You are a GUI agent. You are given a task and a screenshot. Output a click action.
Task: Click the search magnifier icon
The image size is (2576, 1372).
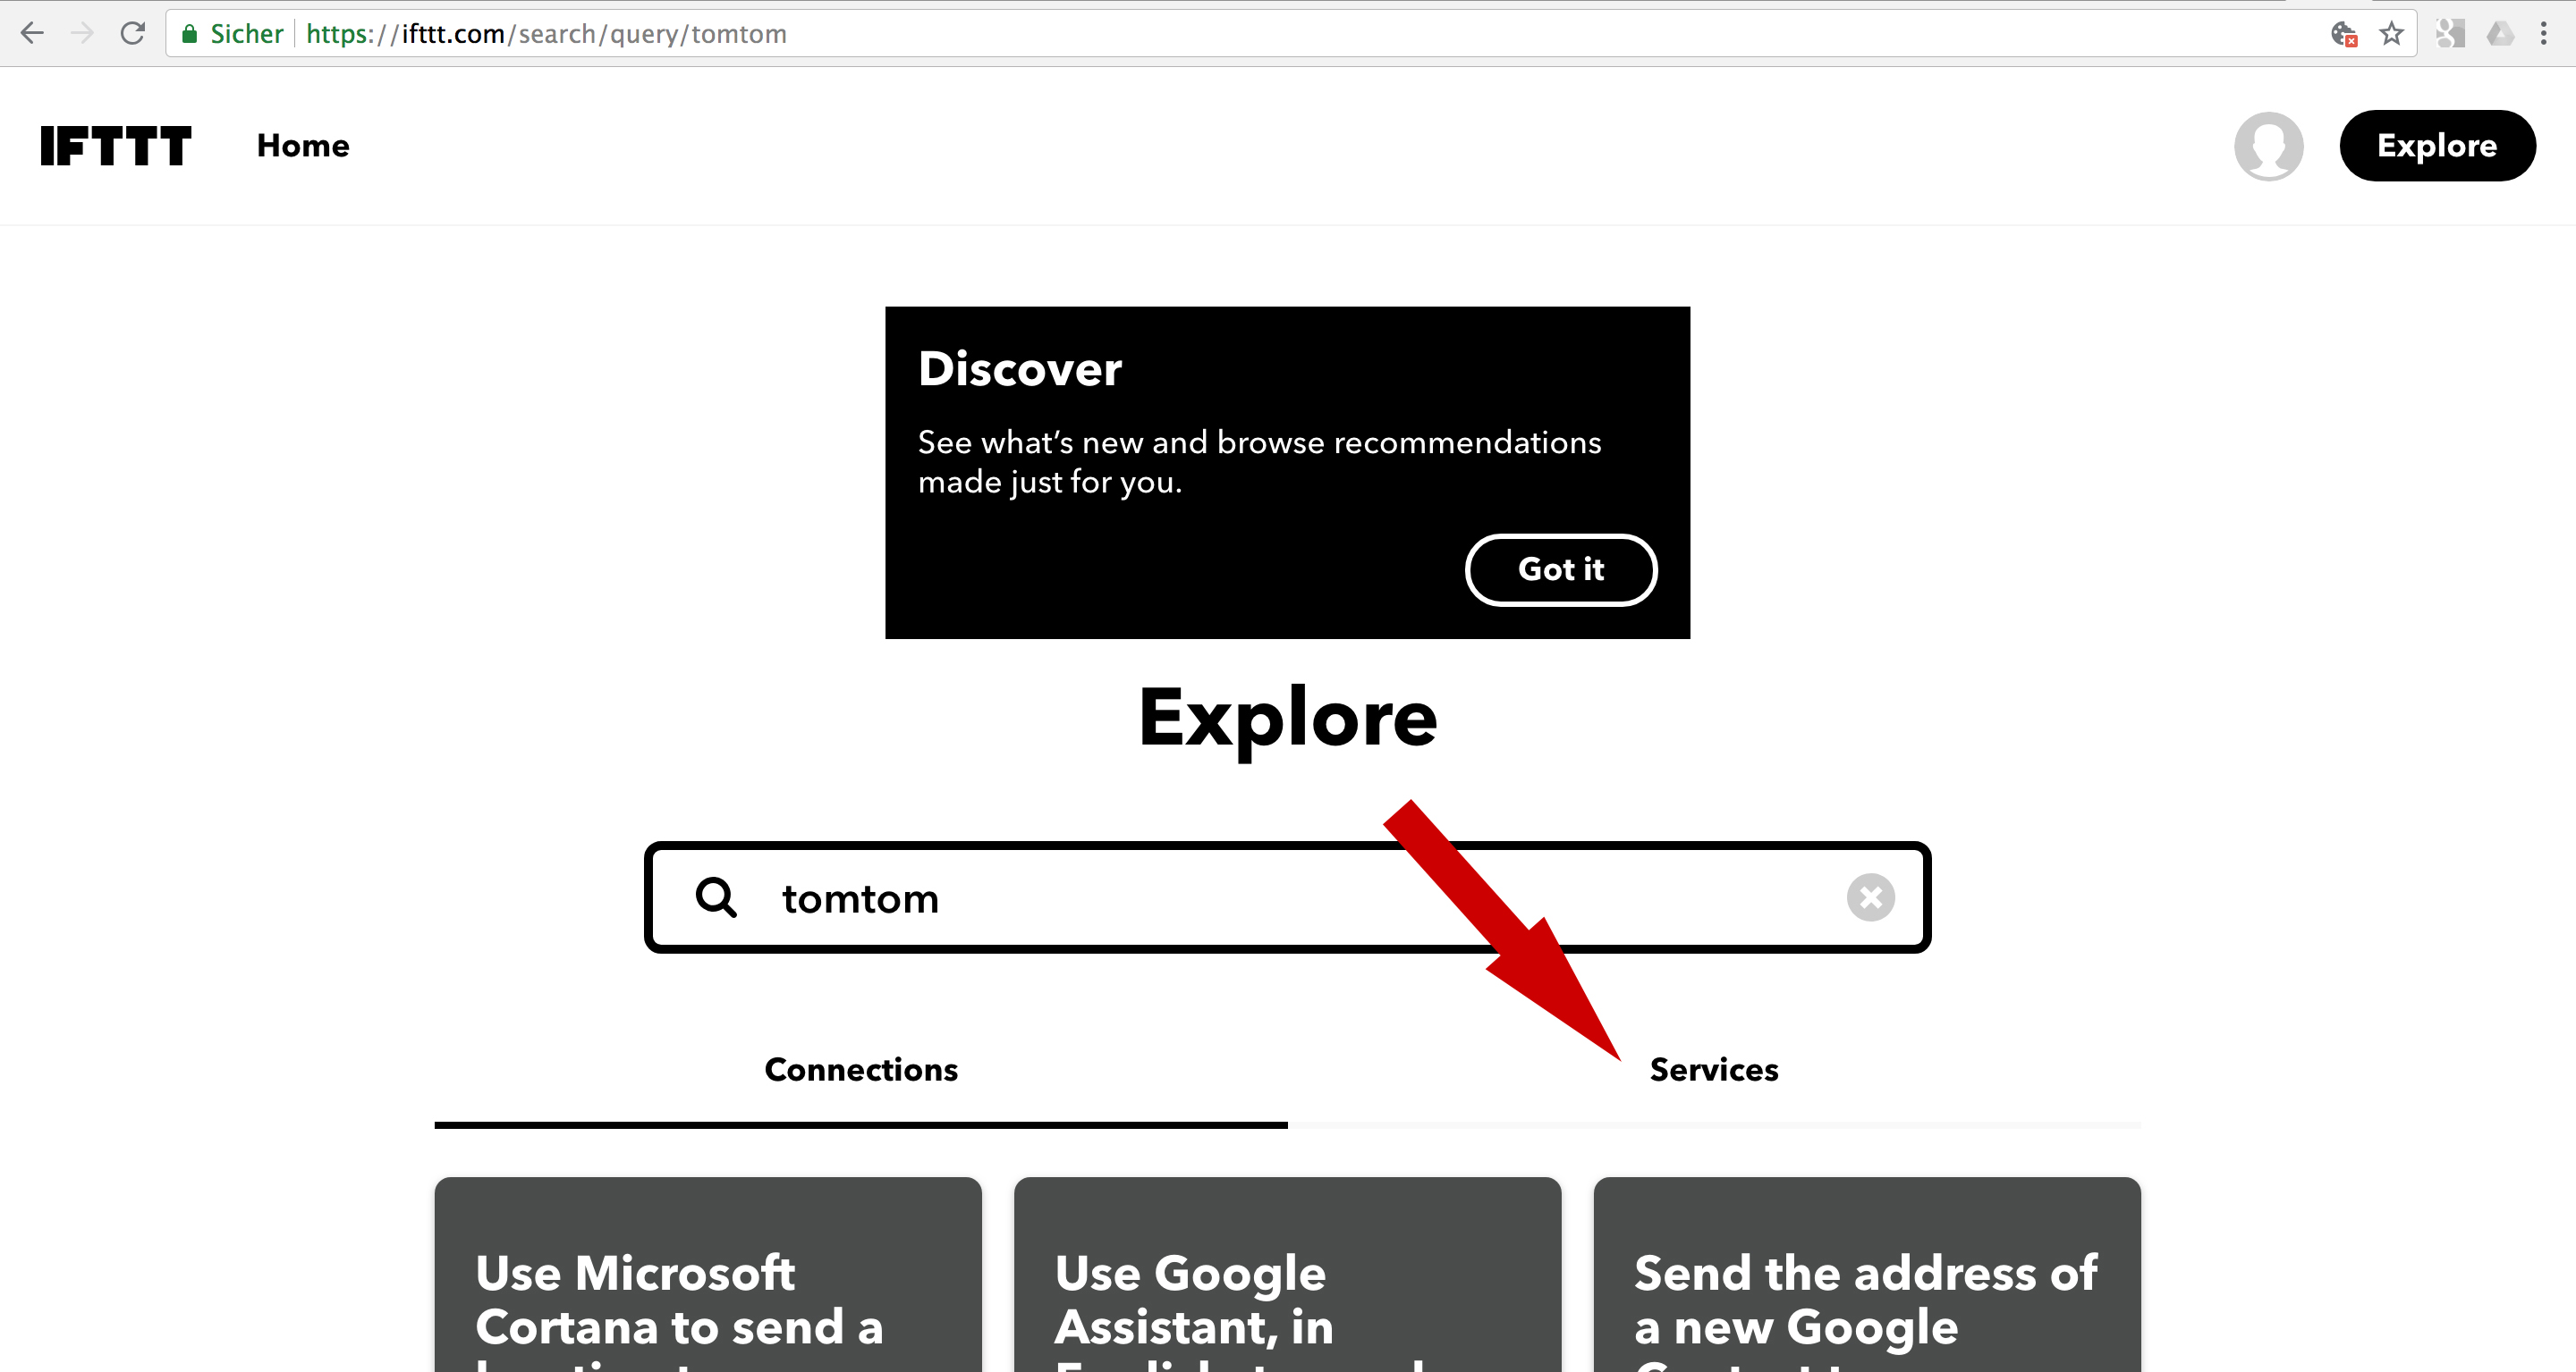point(716,897)
